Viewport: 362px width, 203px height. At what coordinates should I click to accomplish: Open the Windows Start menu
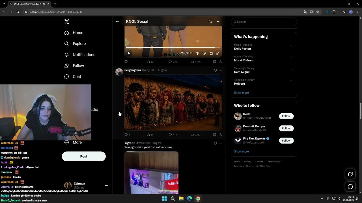(x=164, y=198)
